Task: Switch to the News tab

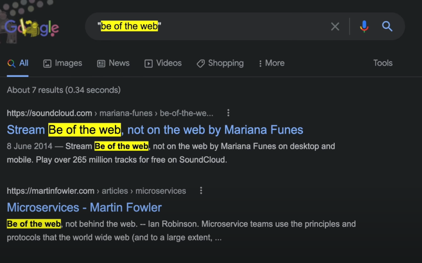Action: pyautogui.click(x=113, y=63)
